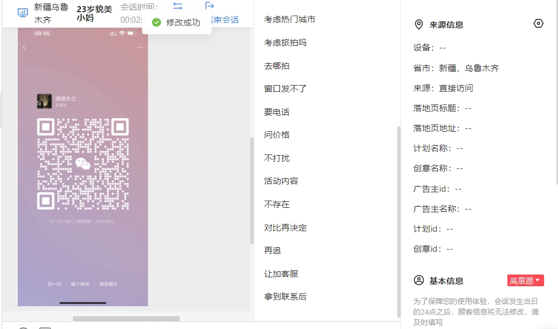
Task: Click the 创意id row
Action: coord(433,249)
